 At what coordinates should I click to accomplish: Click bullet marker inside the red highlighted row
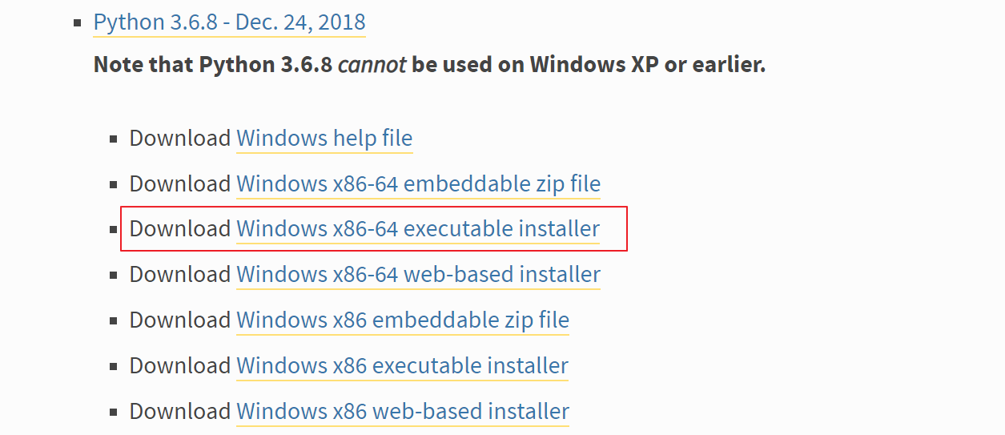114,230
